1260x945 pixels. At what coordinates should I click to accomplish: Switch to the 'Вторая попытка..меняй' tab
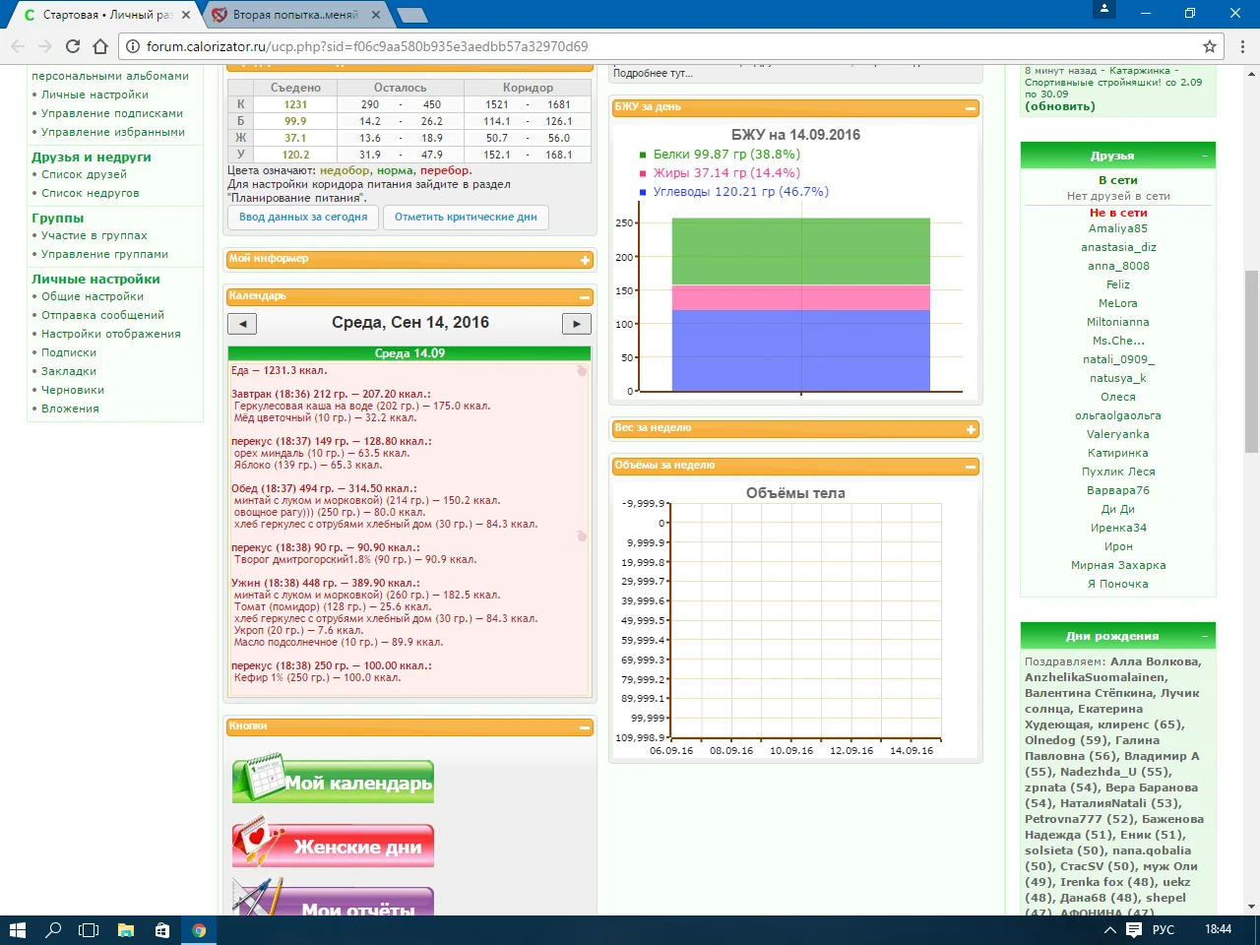tap(295, 15)
